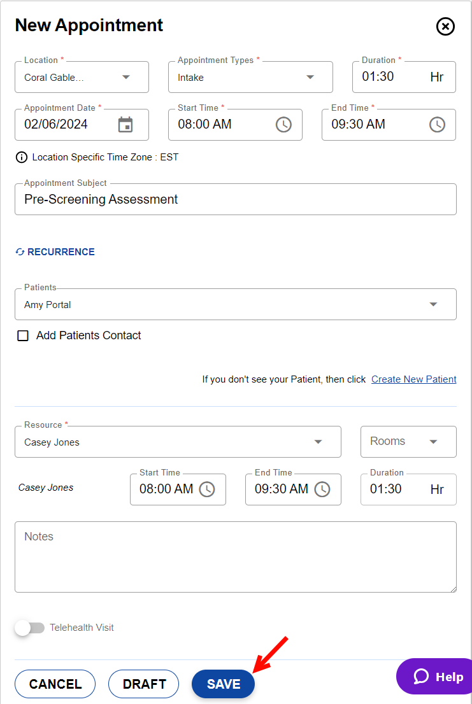Check the Add Patients Contact box
Screen dimensions: 472x704
pos(23,336)
